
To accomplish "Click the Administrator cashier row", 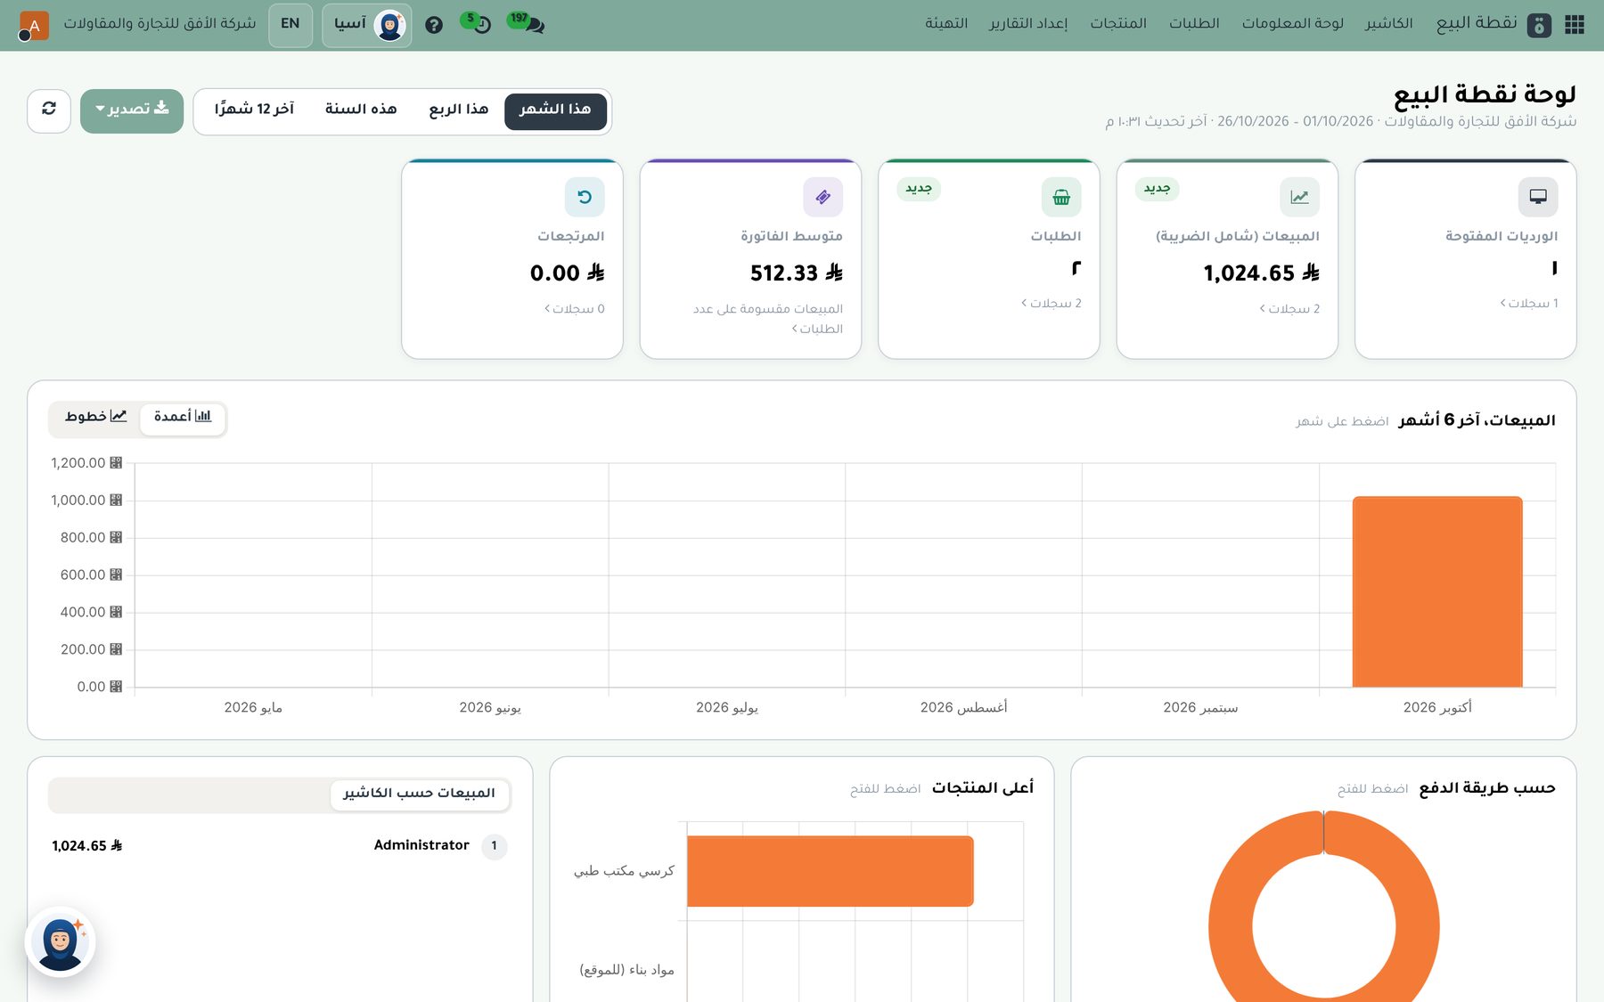I will pos(279,845).
